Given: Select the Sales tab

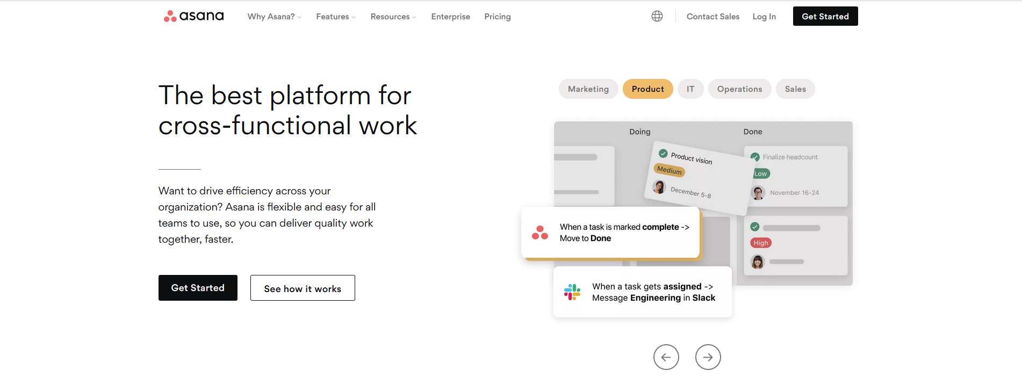Looking at the screenshot, I should tap(795, 89).
